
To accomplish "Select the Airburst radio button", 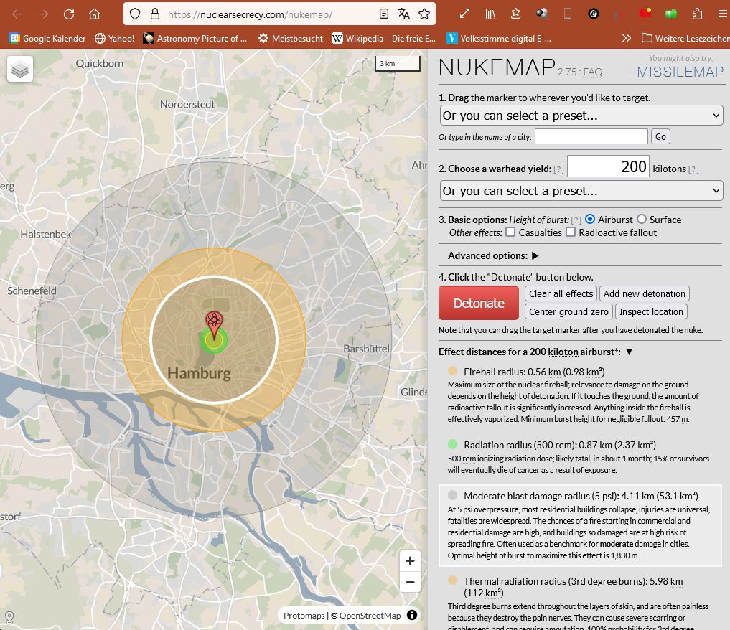I will point(590,219).
